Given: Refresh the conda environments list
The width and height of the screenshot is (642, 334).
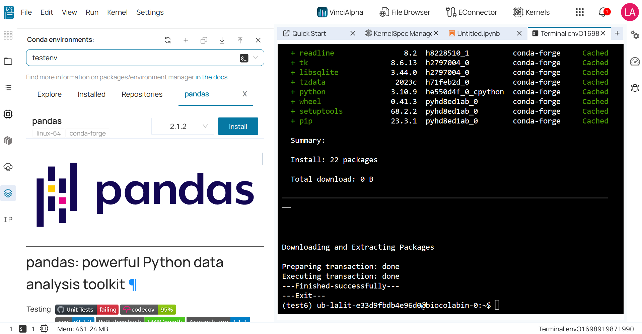Looking at the screenshot, I should (168, 40).
